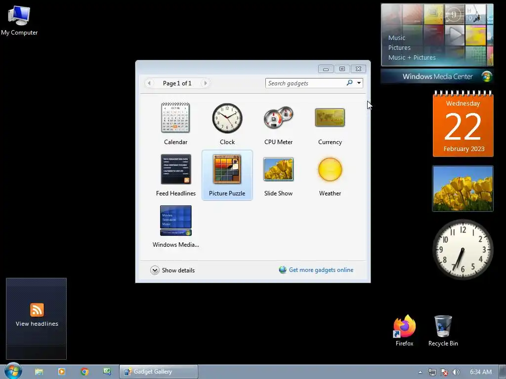The width and height of the screenshot is (506, 379).
Task: Close the Gadget Gallery window
Action: [x=358, y=69]
